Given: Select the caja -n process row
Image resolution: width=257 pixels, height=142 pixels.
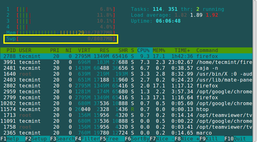Looking at the screenshot, I should tap(124, 68).
